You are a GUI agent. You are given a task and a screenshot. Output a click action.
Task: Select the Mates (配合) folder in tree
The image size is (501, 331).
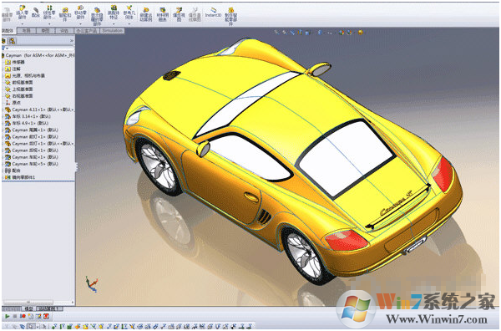(13, 171)
